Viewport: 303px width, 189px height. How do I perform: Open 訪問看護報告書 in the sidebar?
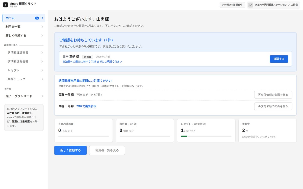(24, 61)
